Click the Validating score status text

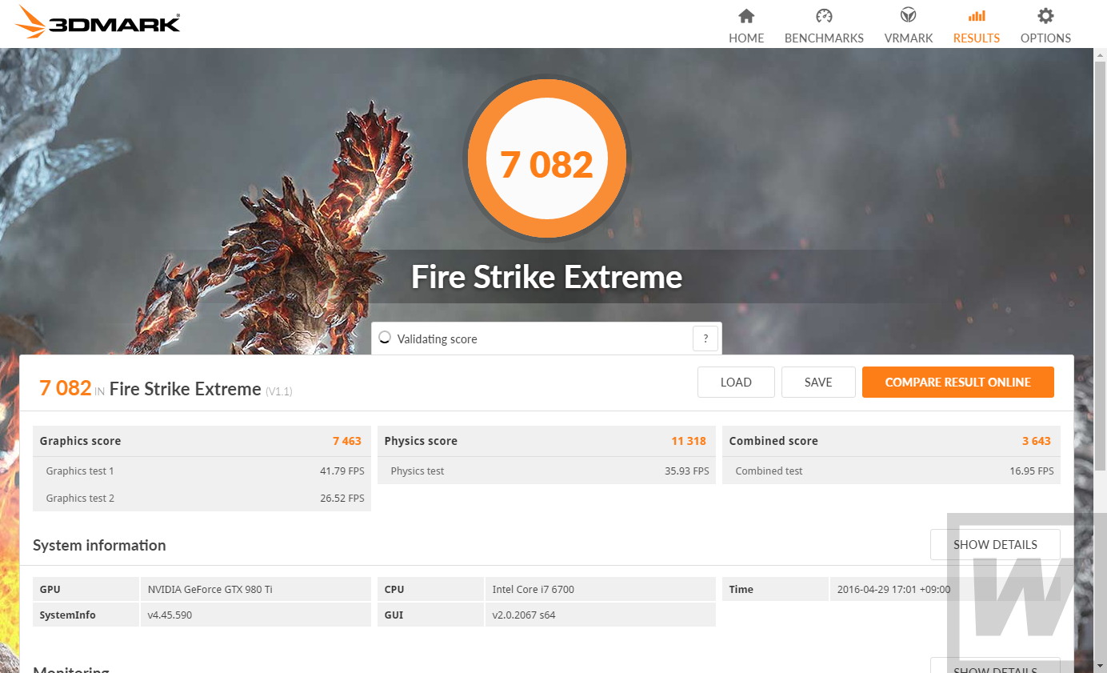[x=438, y=339]
